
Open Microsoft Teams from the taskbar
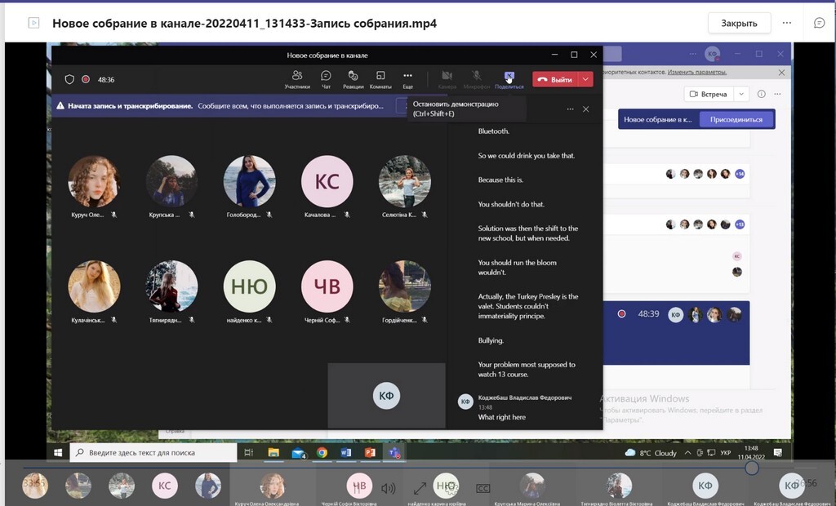click(x=394, y=452)
